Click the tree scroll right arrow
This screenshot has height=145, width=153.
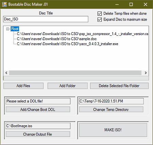(146, 73)
